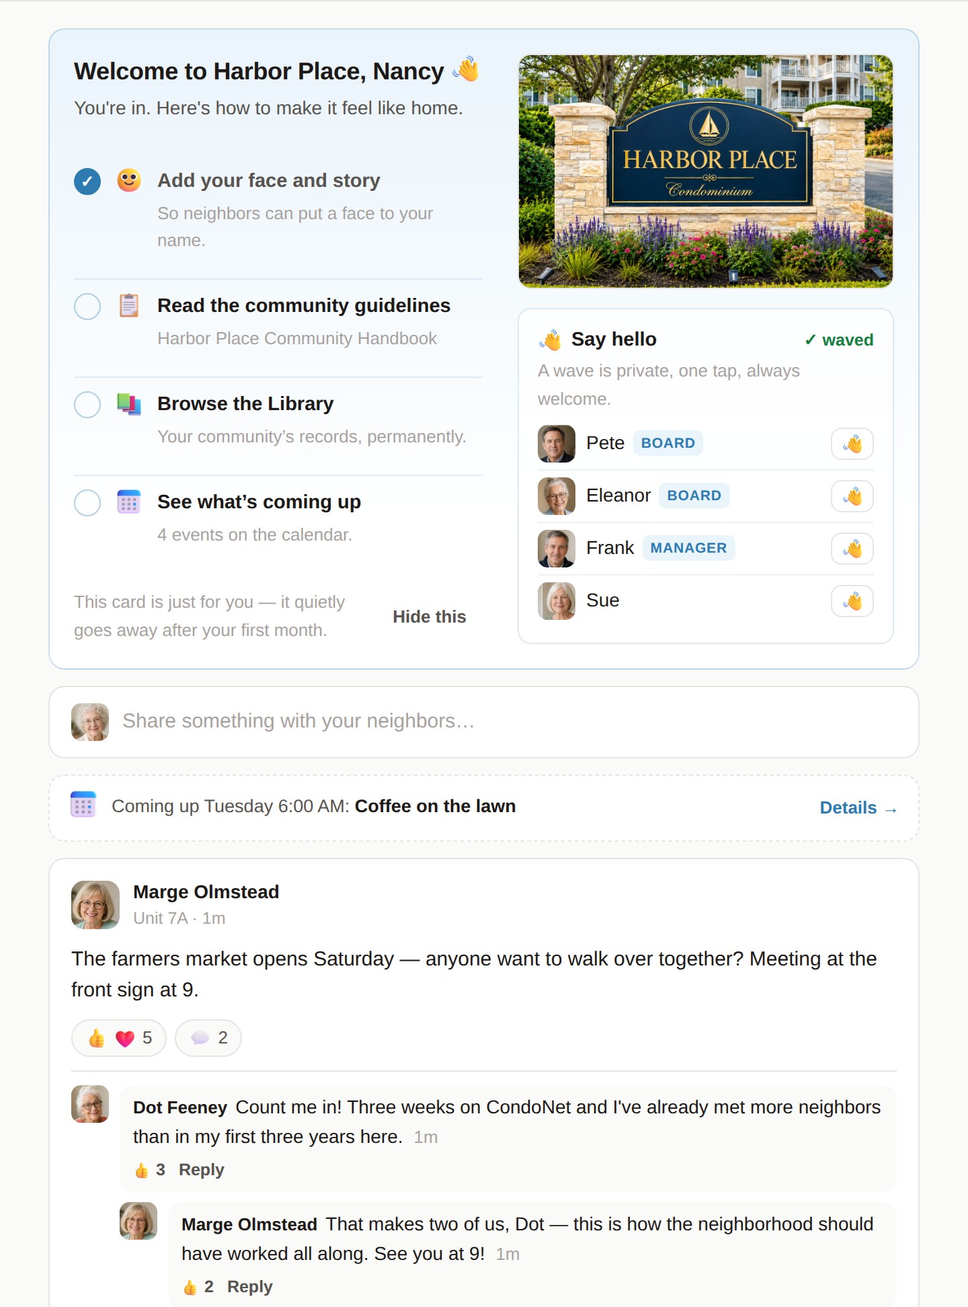
Task: Click the waving hand icon next to Say hello
Action: [551, 340]
